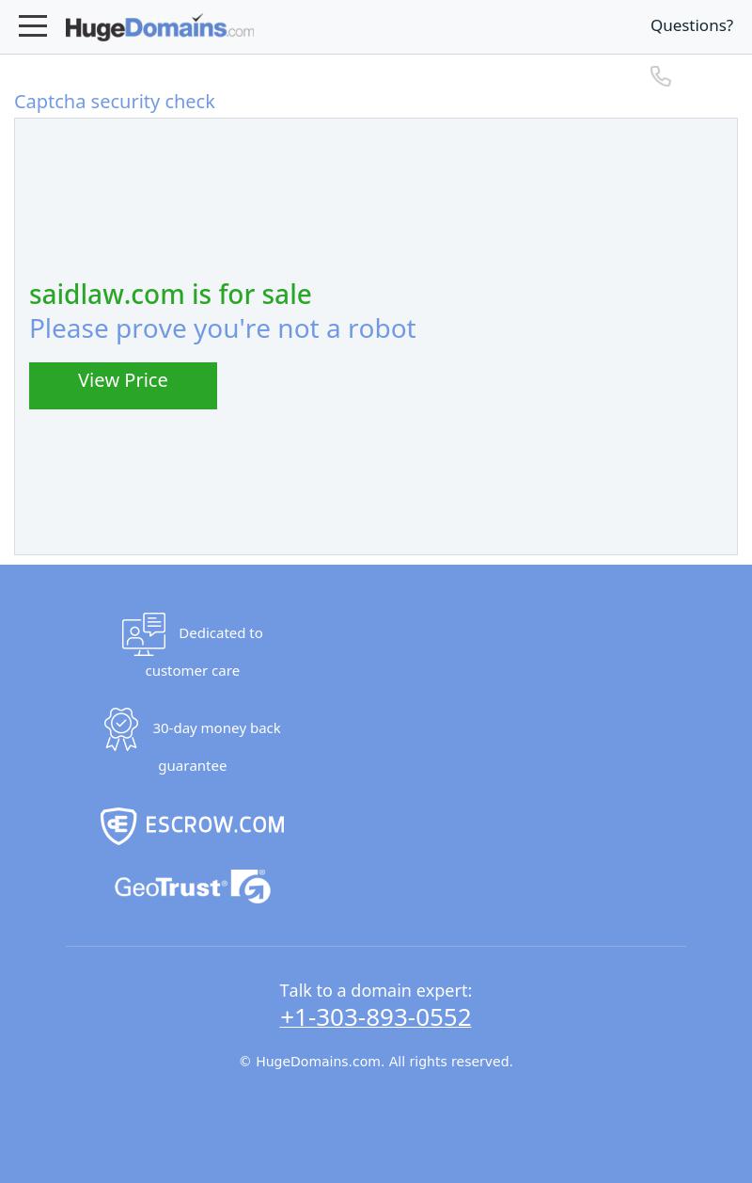
Task: Click the HugeDomains.com copyright notice
Action: click(x=376, y=1062)
